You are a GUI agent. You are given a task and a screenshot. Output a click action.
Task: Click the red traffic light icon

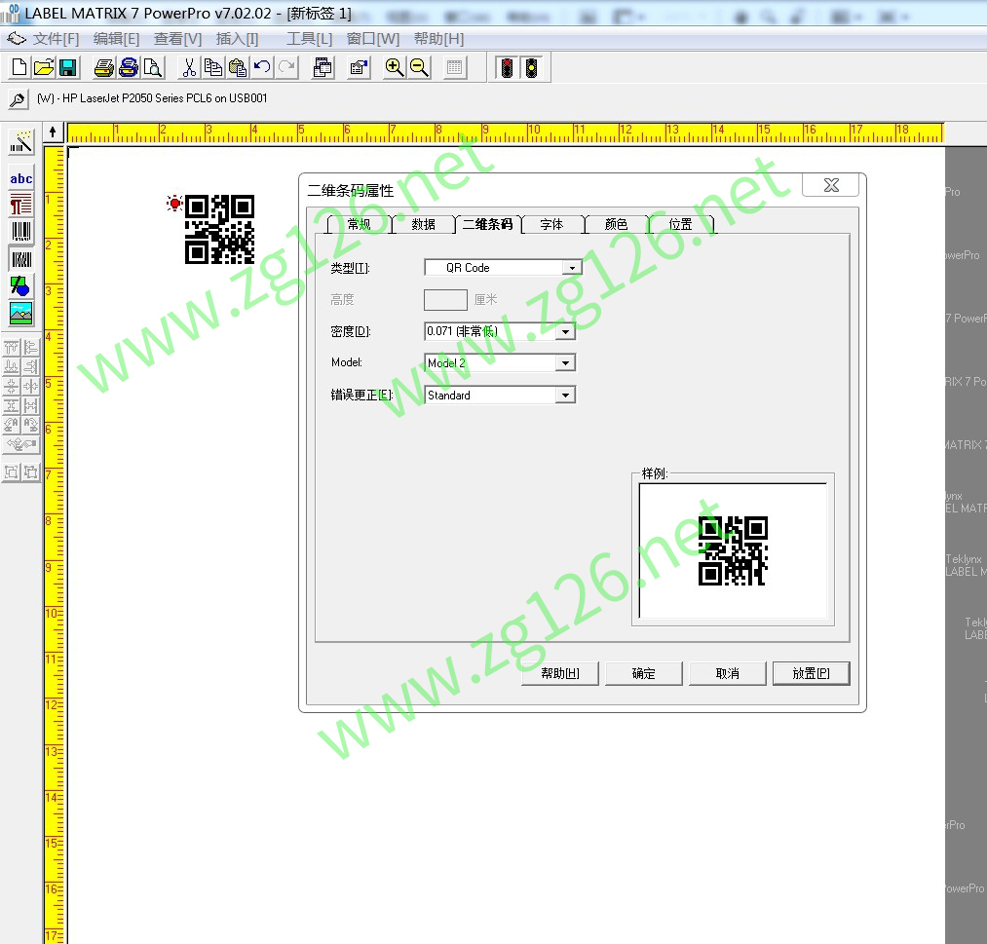click(x=507, y=67)
